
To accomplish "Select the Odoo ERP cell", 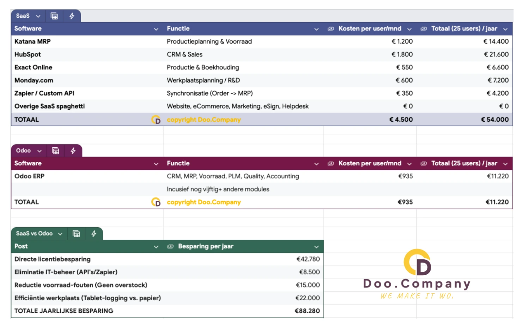I will (x=87, y=177).
